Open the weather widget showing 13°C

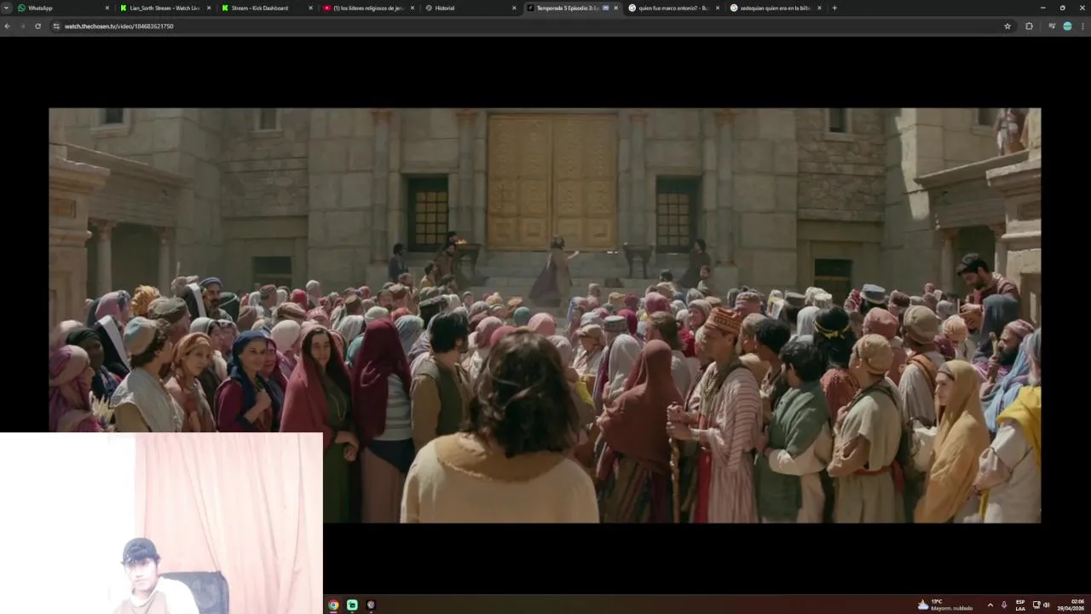pyautogui.click(x=944, y=605)
